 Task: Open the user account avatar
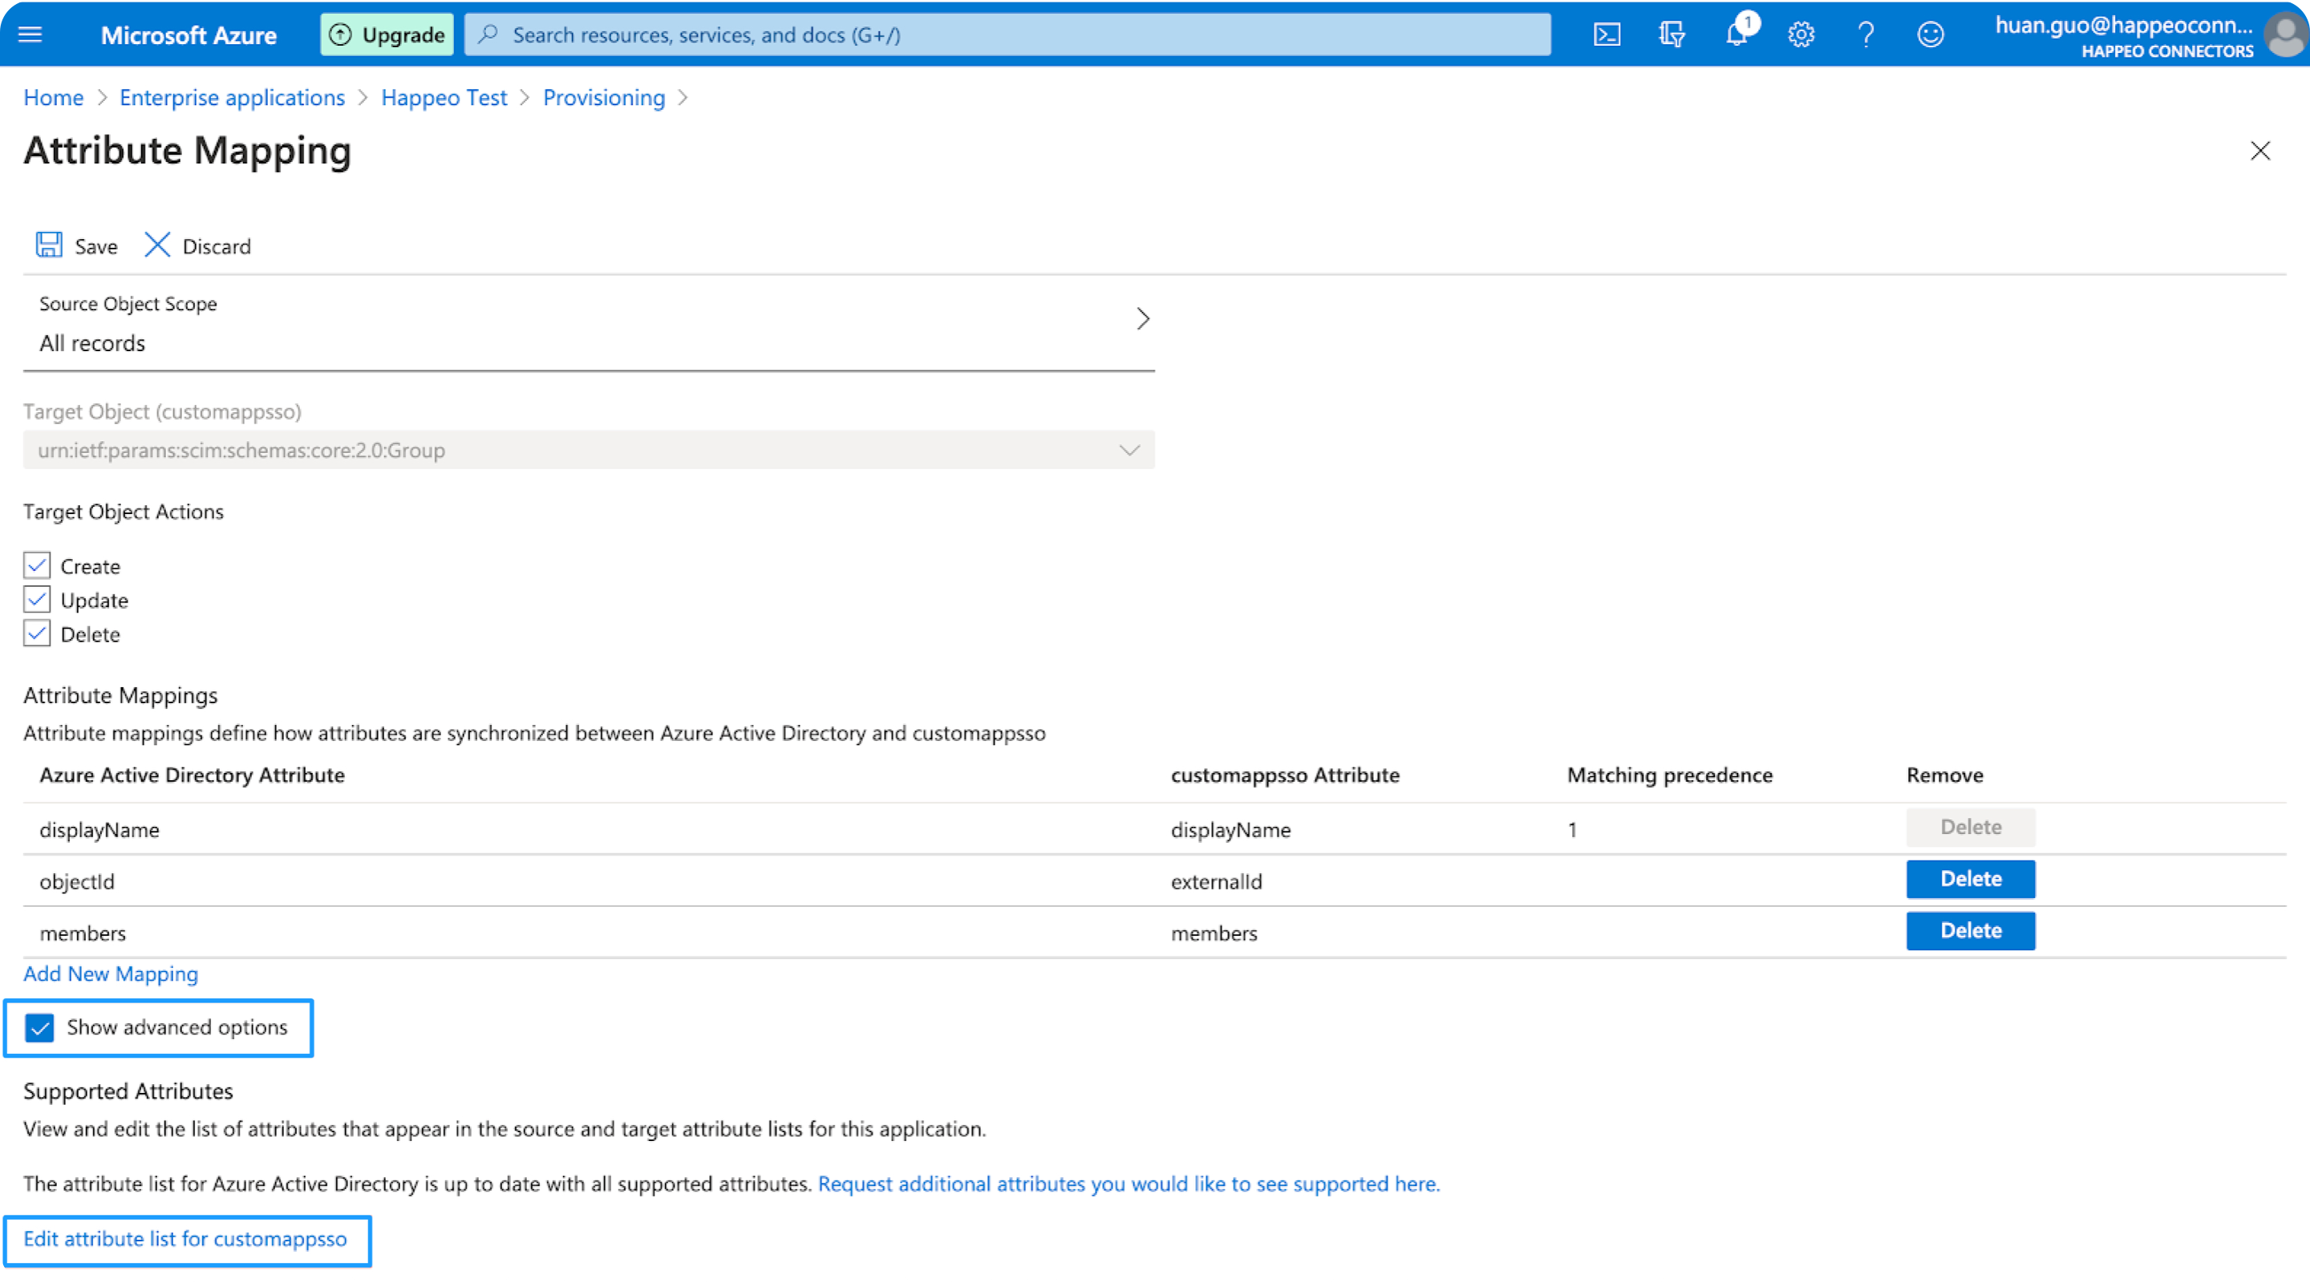(x=2286, y=36)
